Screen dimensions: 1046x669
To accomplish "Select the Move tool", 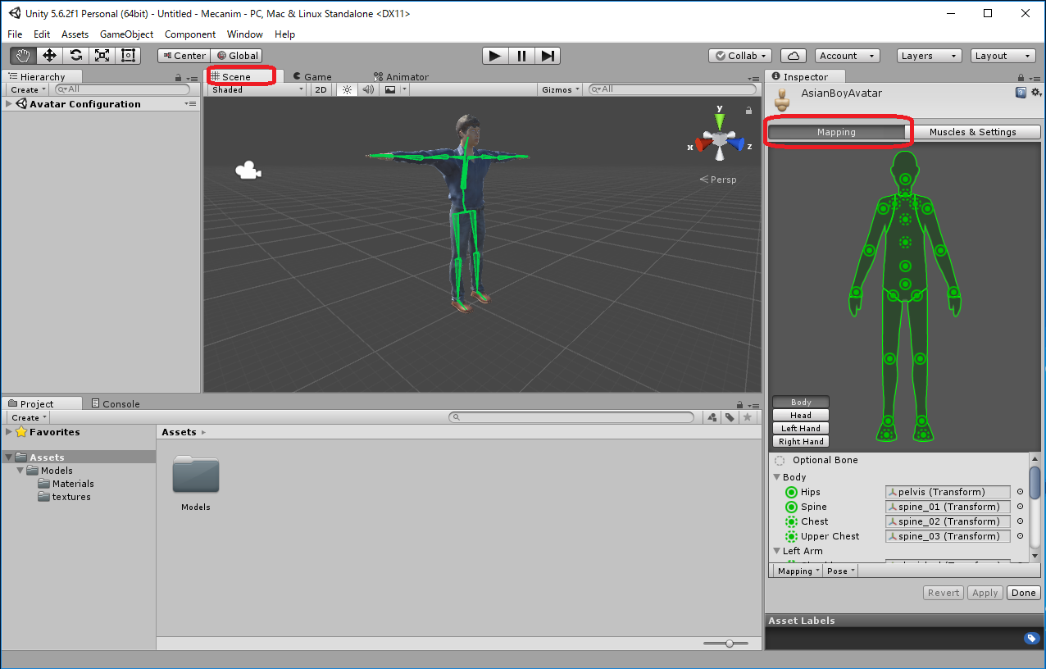I will point(49,56).
